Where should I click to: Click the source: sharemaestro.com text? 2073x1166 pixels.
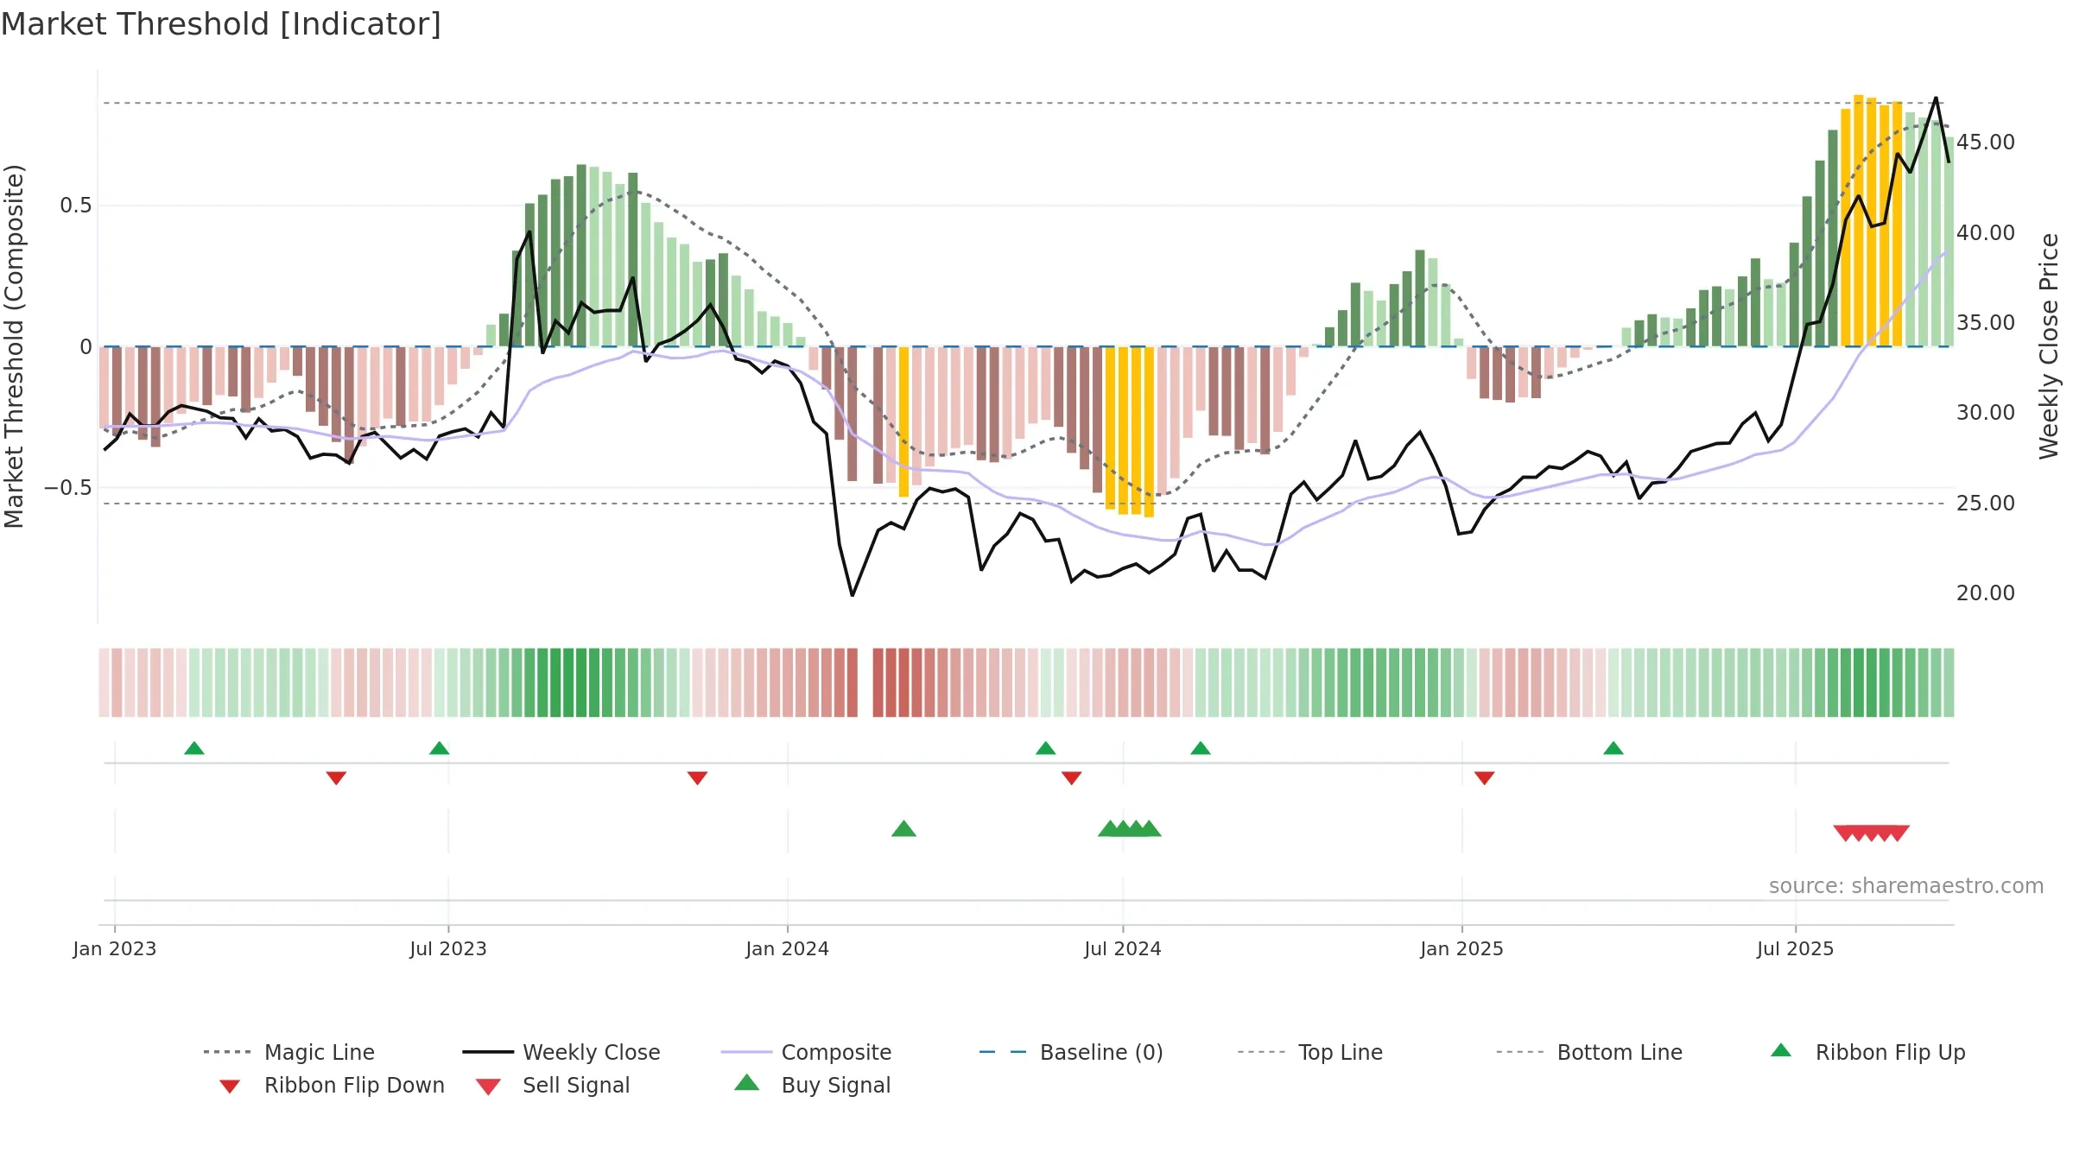(x=1906, y=886)
